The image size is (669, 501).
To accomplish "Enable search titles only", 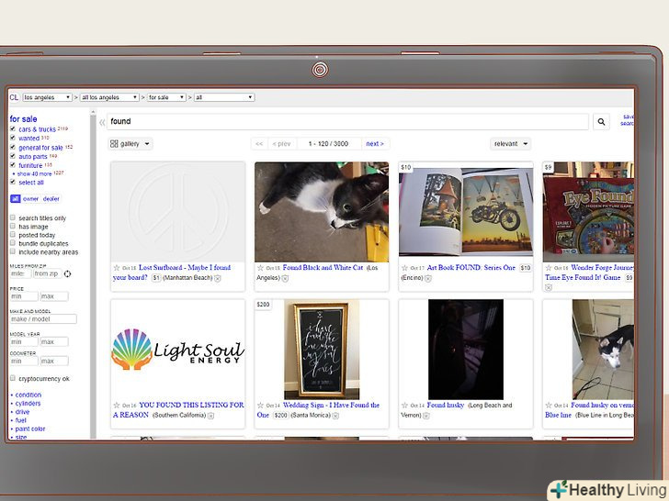I will 13,217.
